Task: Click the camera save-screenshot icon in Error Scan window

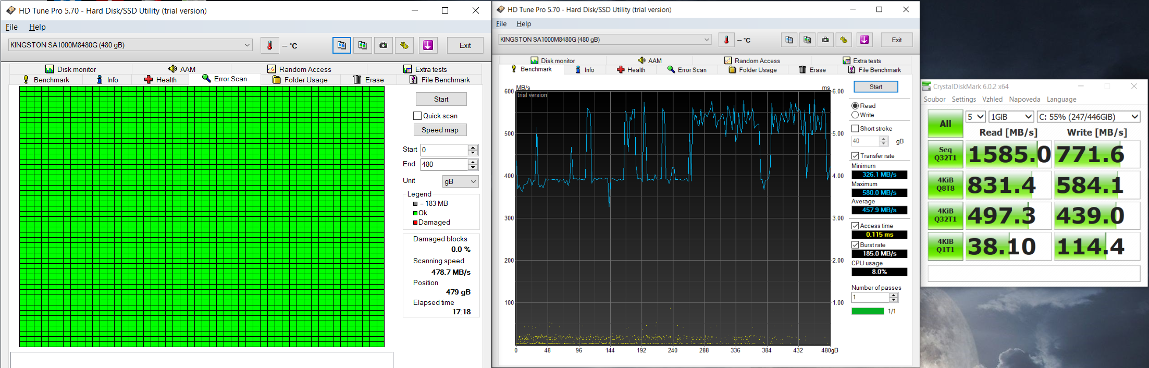Action: tap(383, 45)
